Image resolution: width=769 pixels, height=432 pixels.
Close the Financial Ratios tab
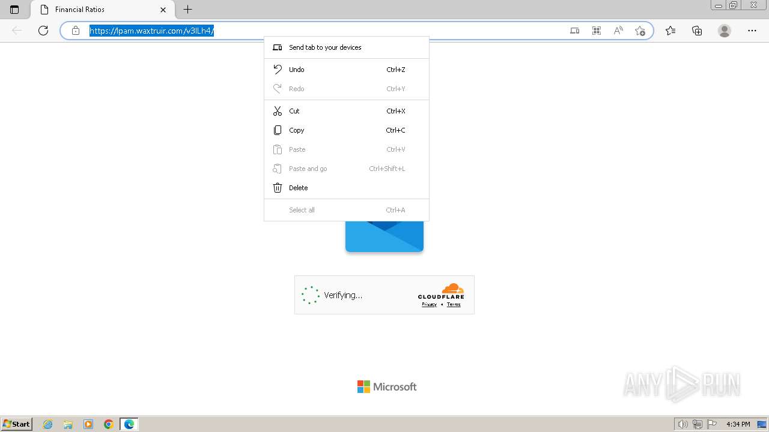click(x=163, y=10)
